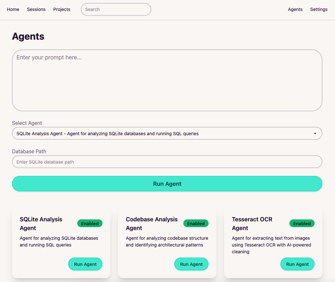Image resolution: width=335 pixels, height=282 pixels.
Task: Expand the Select Agent dropdown
Action: [167, 133]
